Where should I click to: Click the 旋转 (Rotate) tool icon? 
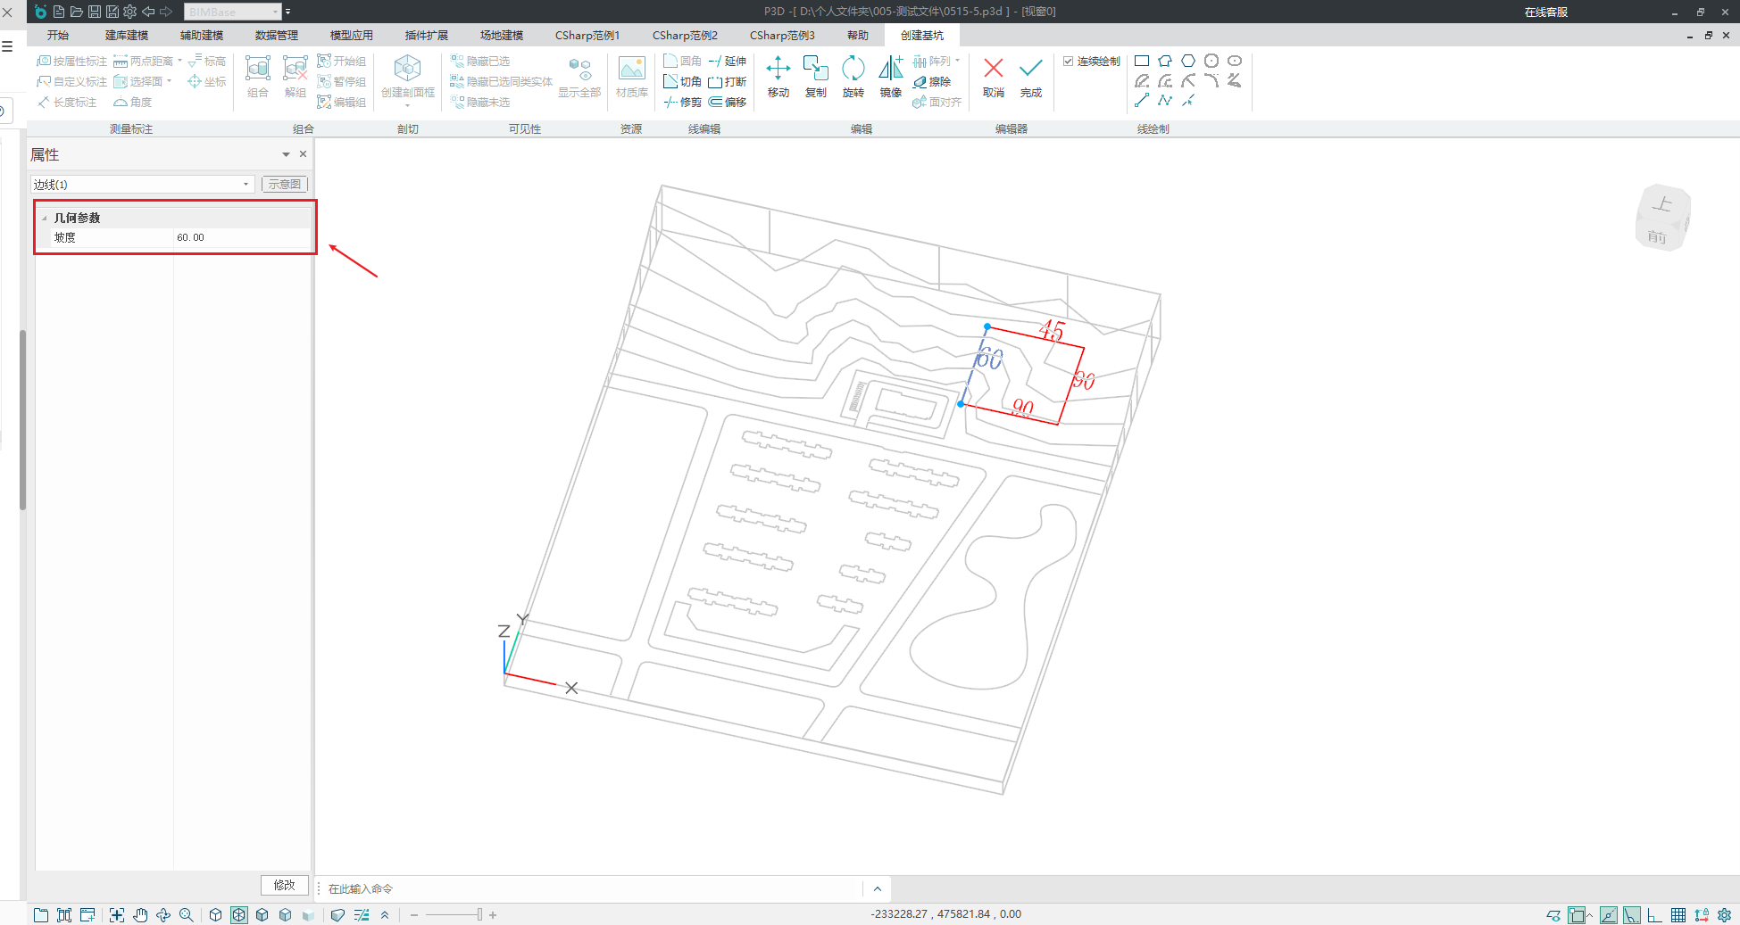[x=853, y=76]
